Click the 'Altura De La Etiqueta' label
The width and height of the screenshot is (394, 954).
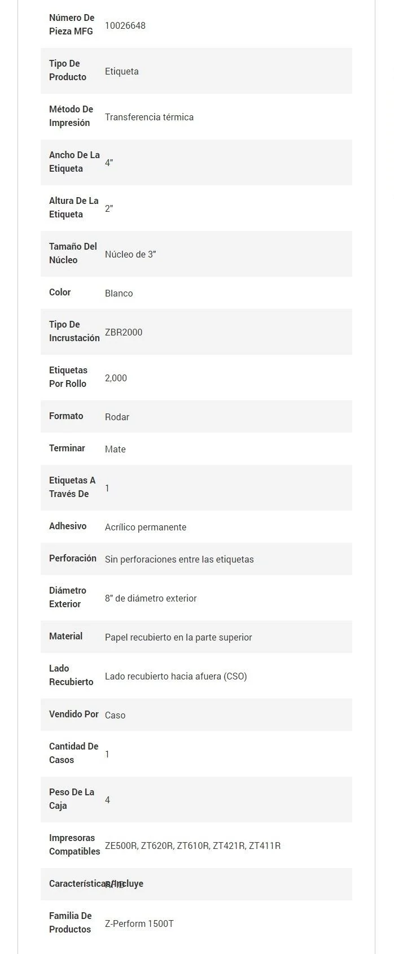coord(73,207)
